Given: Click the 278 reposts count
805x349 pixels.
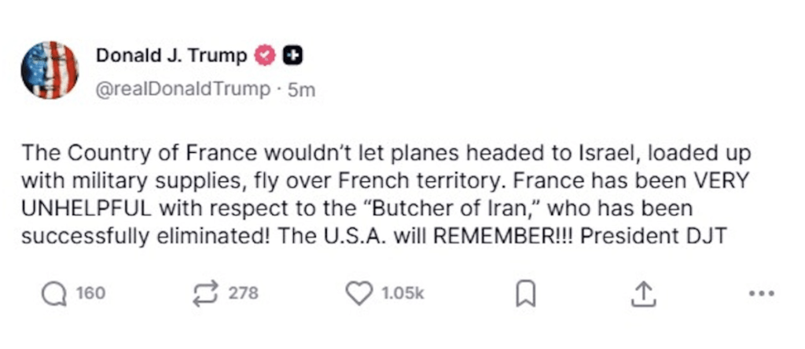Looking at the screenshot, I should (243, 294).
